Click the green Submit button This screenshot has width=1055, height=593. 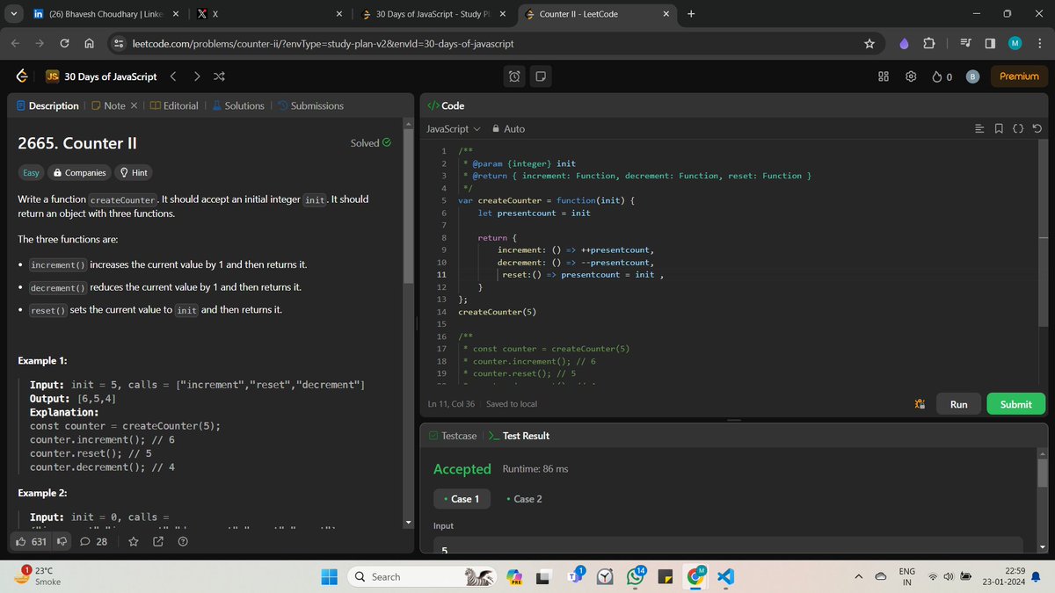pyautogui.click(x=1015, y=404)
